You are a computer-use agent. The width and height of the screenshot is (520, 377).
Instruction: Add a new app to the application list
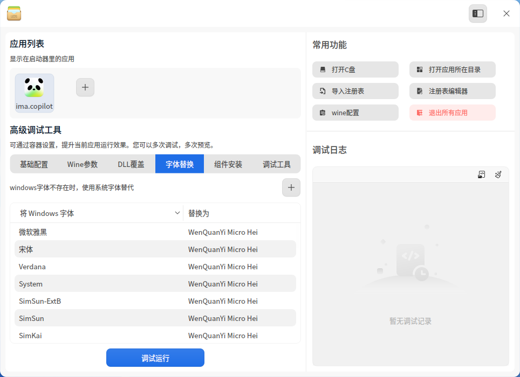point(85,87)
